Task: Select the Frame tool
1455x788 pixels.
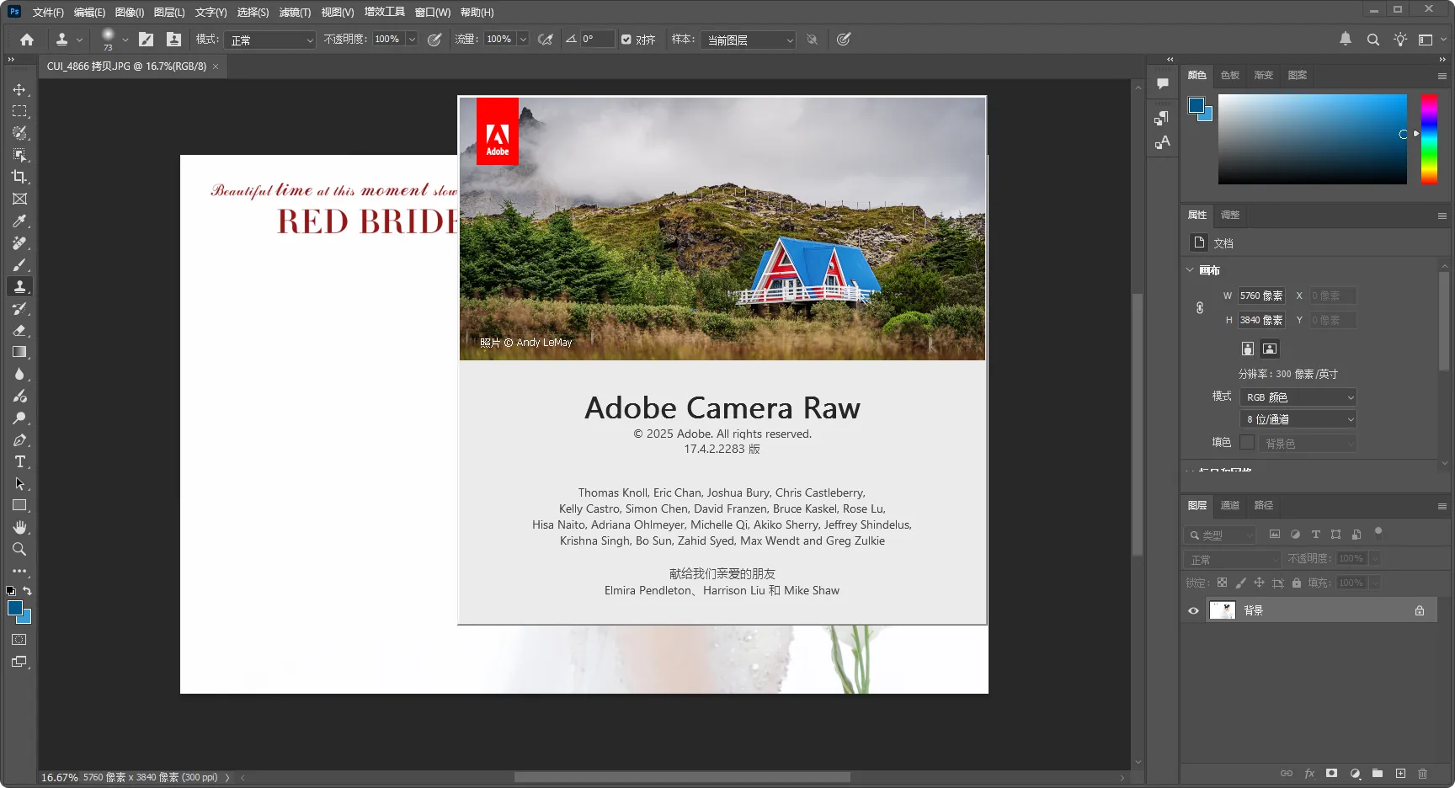Action: [x=19, y=199]
